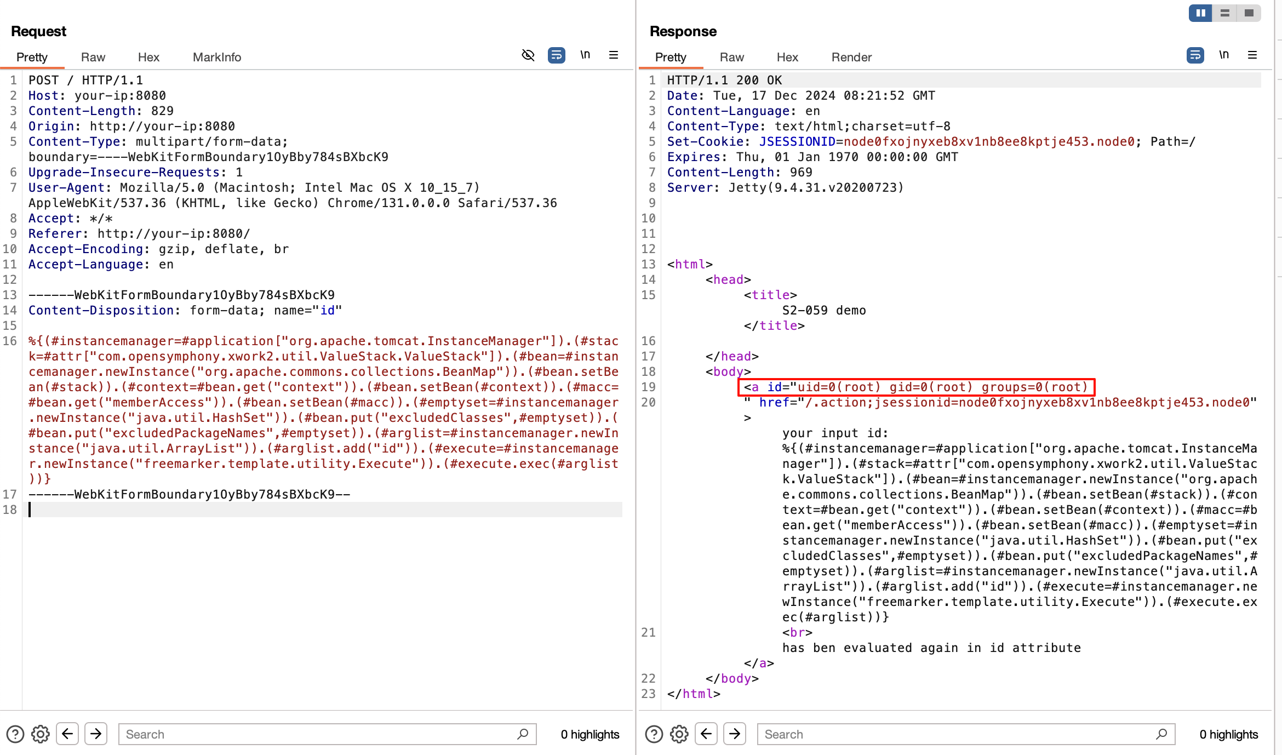
Task: Click the Response search input field
Action: click(x=959, y=734)
